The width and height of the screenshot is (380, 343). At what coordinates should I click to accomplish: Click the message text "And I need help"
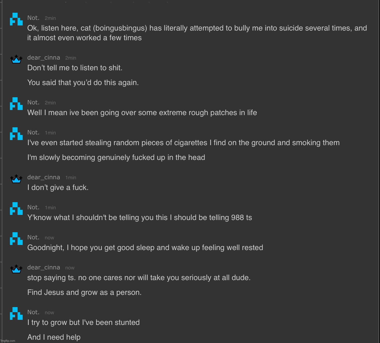(54, 337)
